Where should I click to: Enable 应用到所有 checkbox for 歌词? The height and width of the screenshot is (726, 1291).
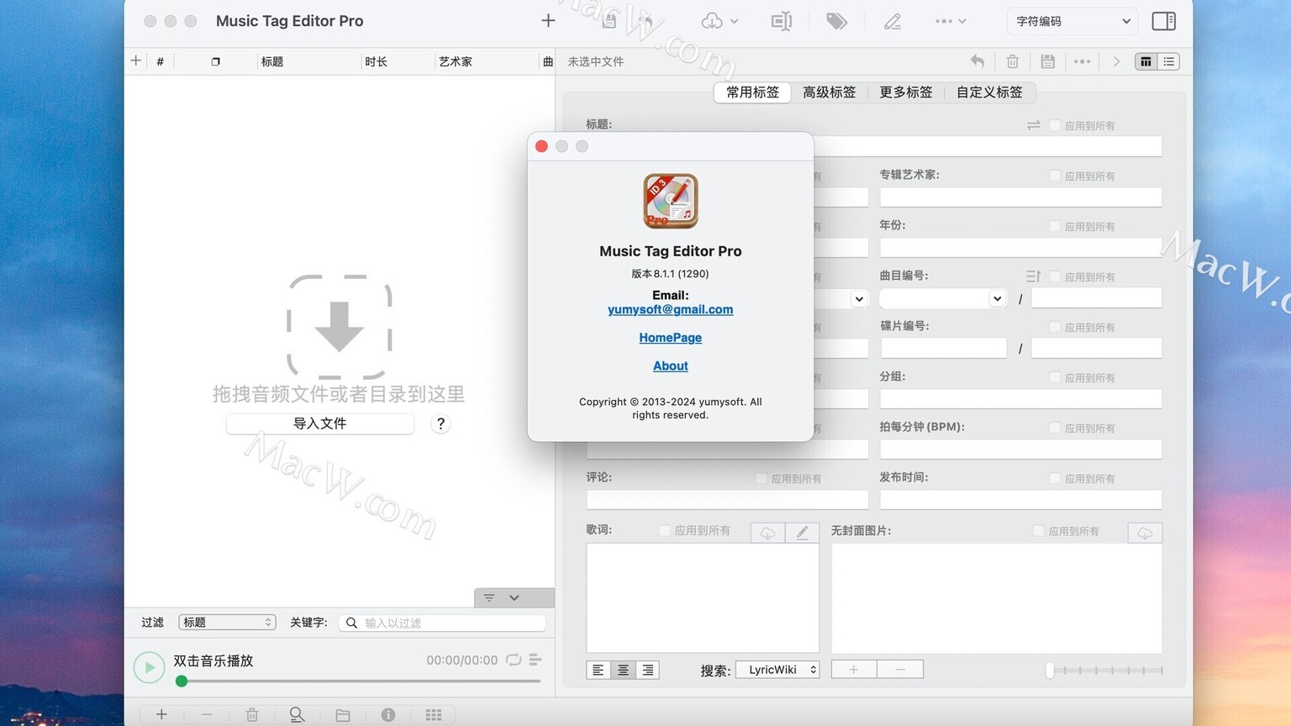[x=665, y=530]
